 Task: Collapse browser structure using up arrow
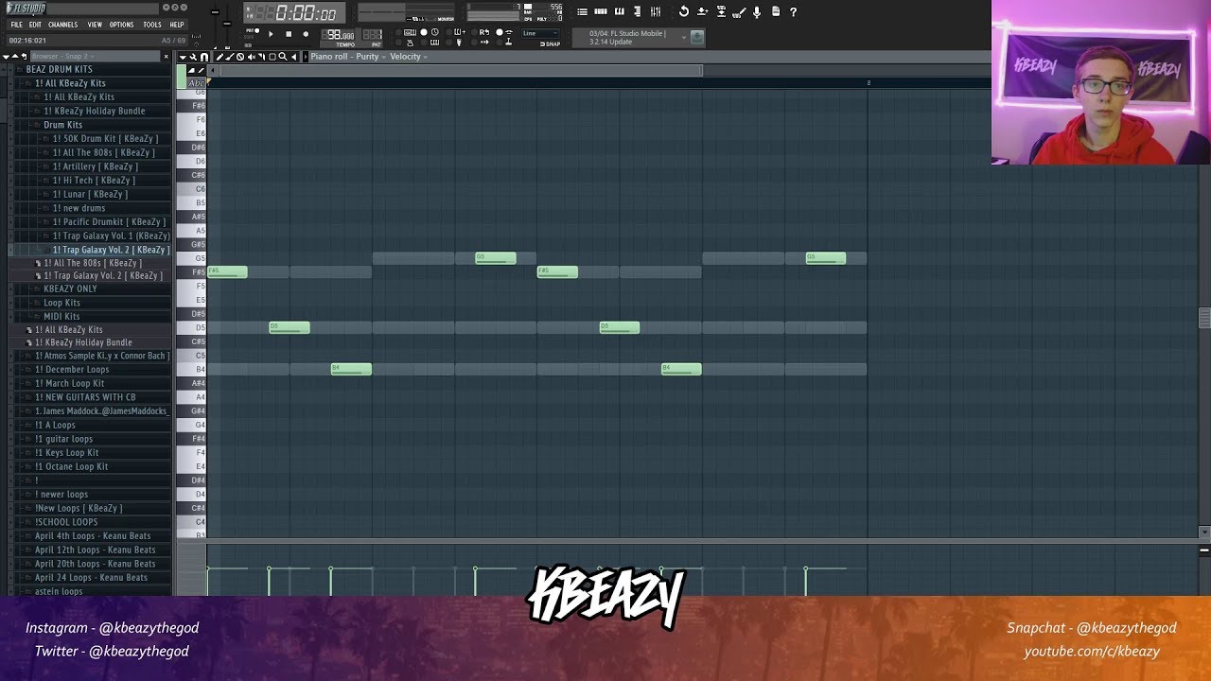click(15, 57)
